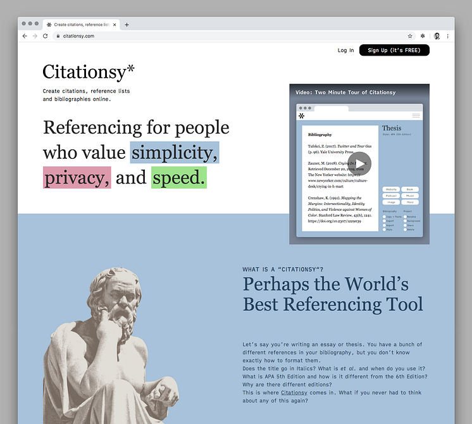This screenshot has height=424, width=472.
Task: Click the Sign Up (it's FREE) button
Action: click(x=394, y=50)
